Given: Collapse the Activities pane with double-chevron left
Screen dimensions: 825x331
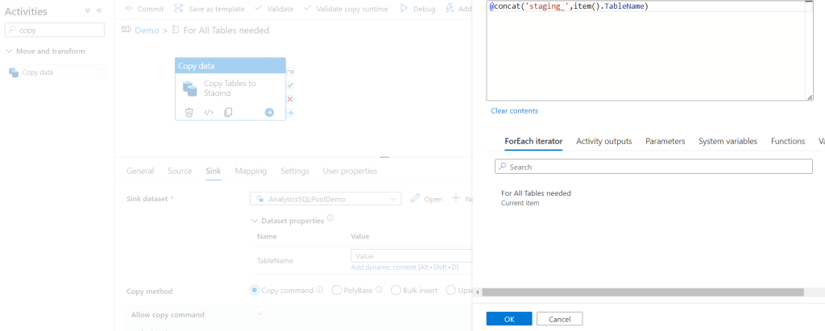Looking at the screenshot, I should pyautogui.click(x=99, y=11).
